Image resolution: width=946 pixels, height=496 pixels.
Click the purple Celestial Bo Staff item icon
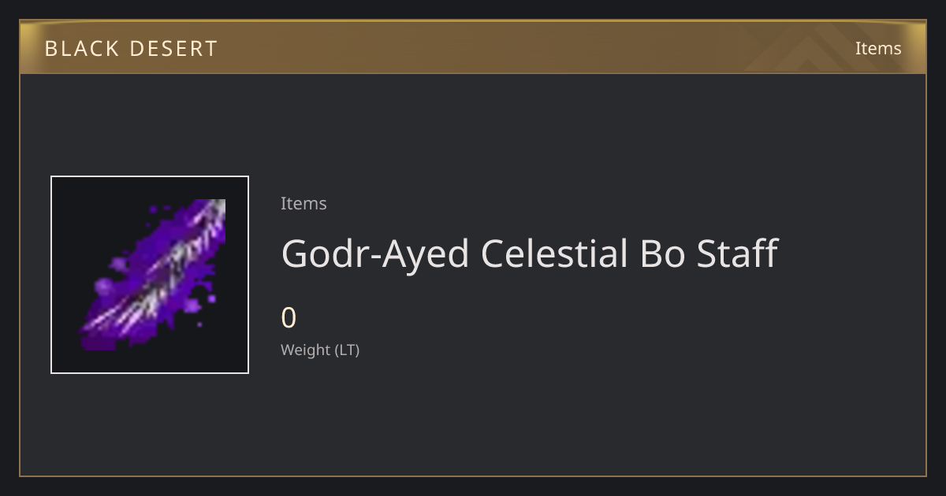[150, 275]
